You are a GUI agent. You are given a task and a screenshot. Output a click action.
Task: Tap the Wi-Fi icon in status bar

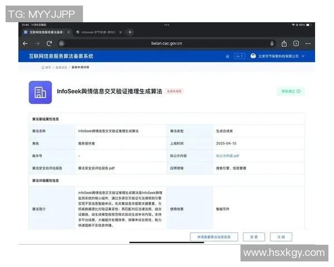(293, 25)
